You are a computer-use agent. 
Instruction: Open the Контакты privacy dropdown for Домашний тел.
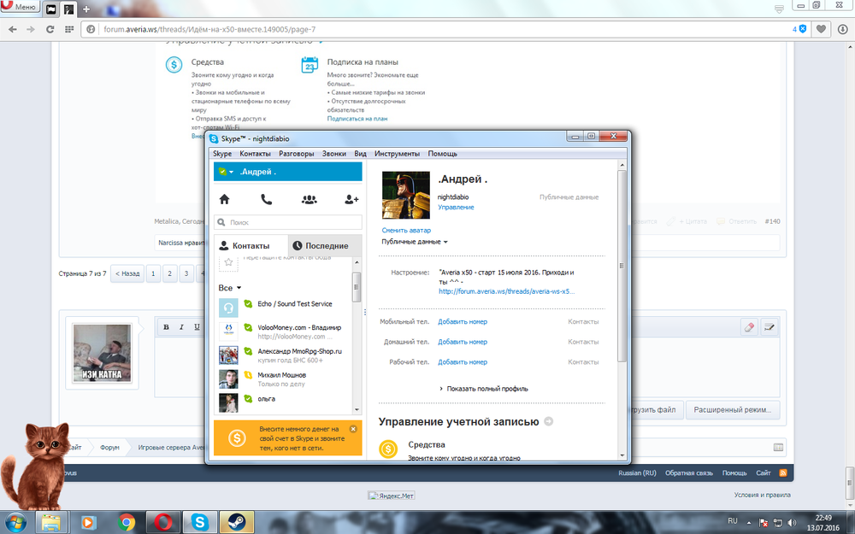(x=583, y=342)
